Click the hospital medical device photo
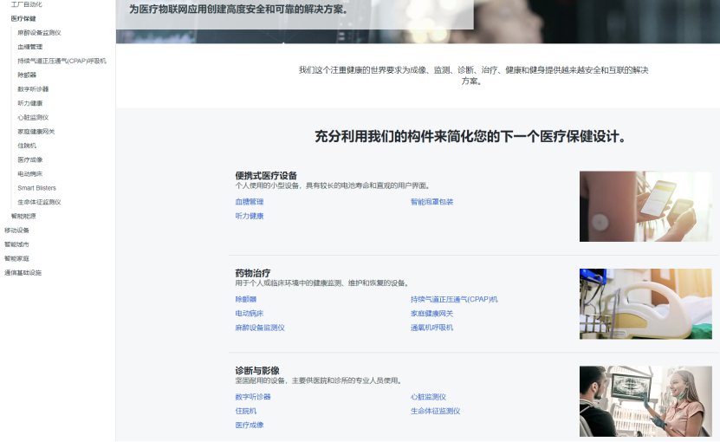The width and height of the screenshot is (720, 442). coord(645,303)
